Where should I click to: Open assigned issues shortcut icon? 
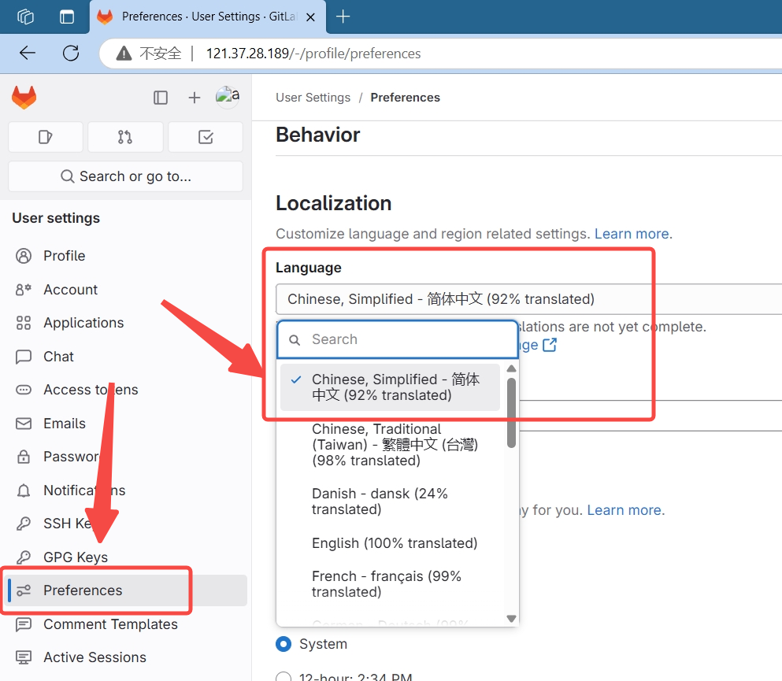click(46, 137)
